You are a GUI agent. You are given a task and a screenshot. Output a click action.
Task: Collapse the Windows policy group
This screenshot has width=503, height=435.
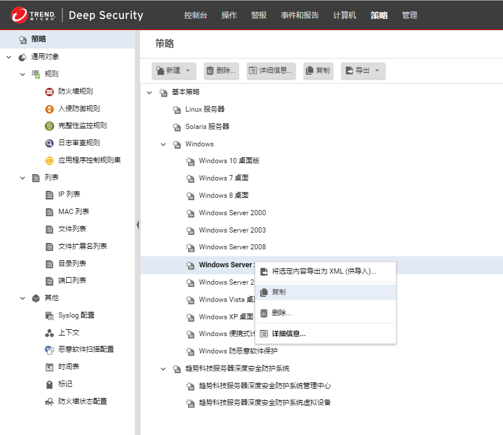(163, 144)
